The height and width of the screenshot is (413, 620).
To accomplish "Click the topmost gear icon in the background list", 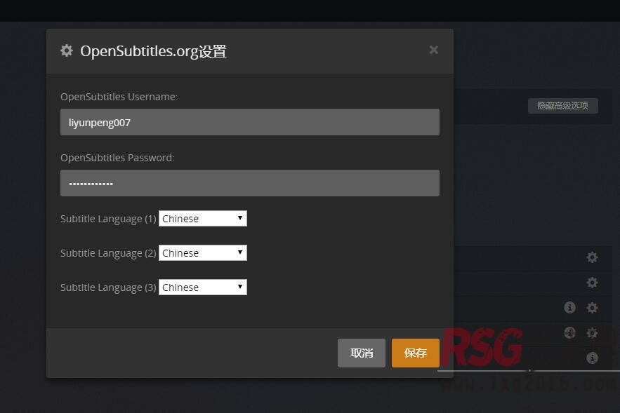I will [x=592, y=257].
